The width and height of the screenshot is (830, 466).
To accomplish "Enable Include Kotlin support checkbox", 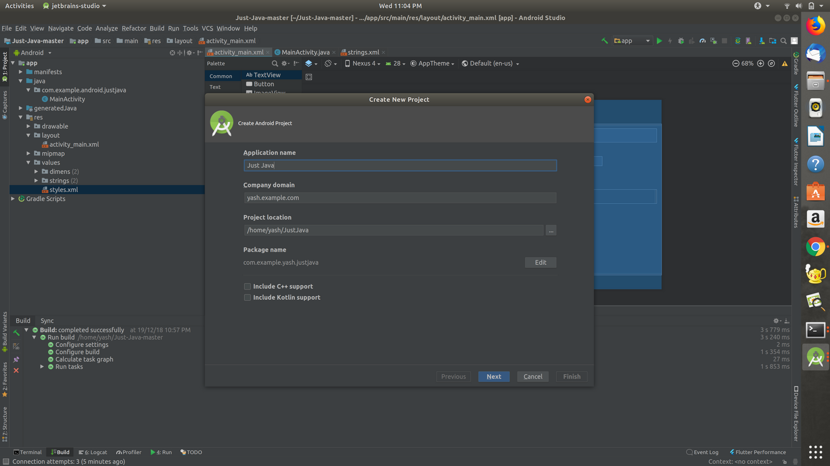I will click(247, 298).
